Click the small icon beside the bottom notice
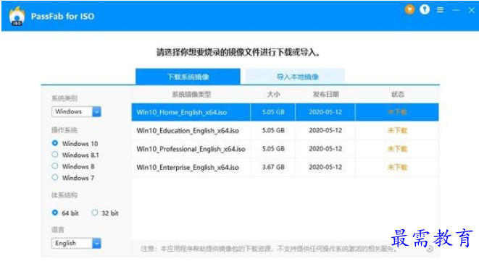 [430, 249]
